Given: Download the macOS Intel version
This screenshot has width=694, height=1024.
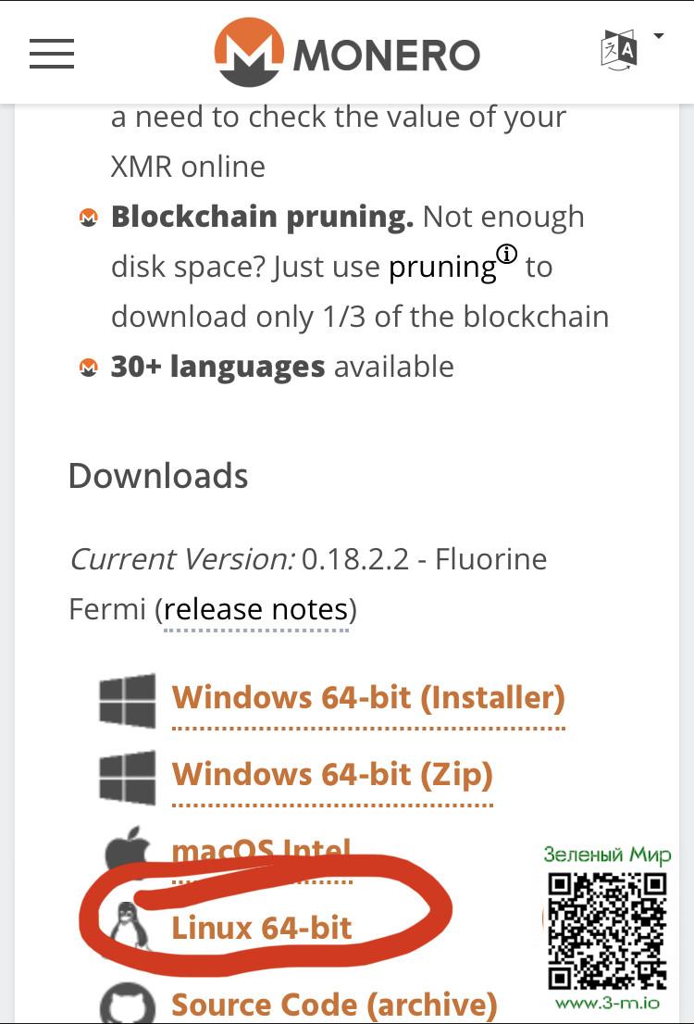Looking at the screenshot, I should click(x=261, y=849).
